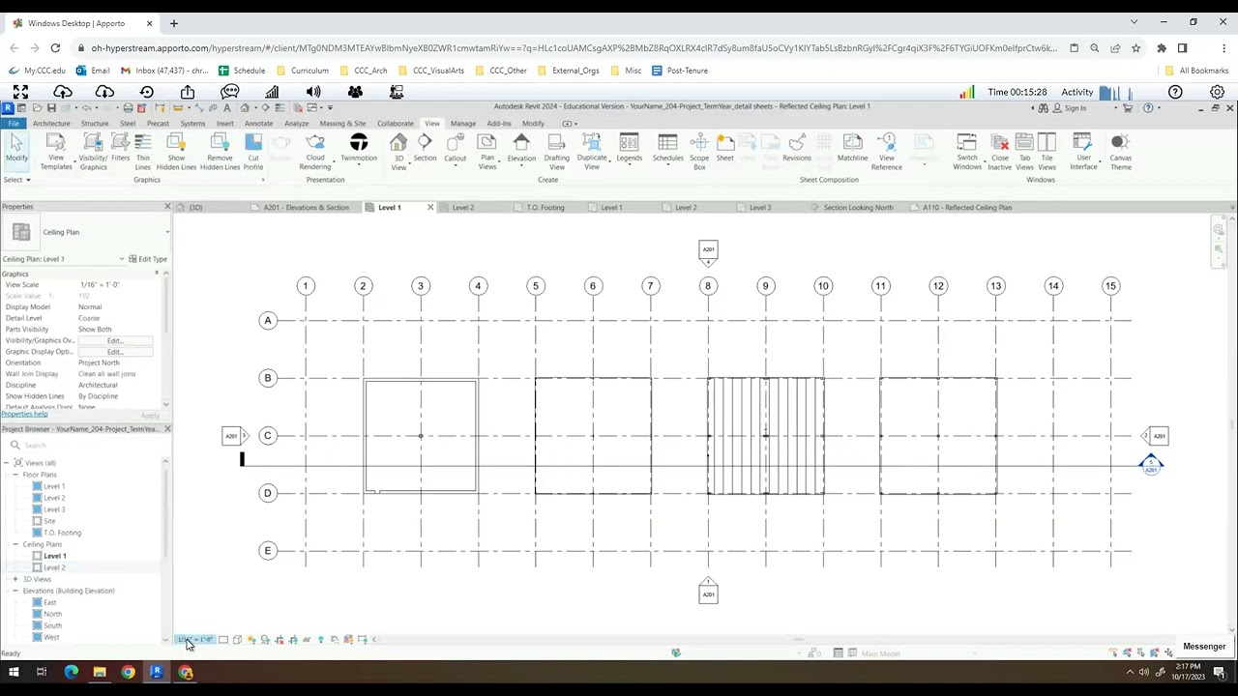Select the Site floor plan in browser
Image resolution: width=1238 pixels, height=696 pixels.
click(x=49, y=521)
